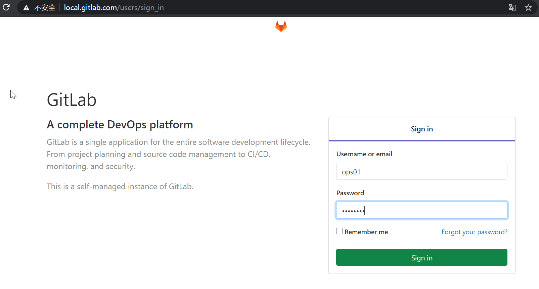This screenshot has height=289, width=539.
Task: Click the GitLab fox logo
Action: (x=281, y=27)
